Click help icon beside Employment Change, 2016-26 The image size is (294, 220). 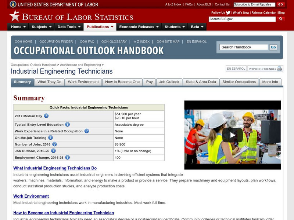[x=67, y=157]
